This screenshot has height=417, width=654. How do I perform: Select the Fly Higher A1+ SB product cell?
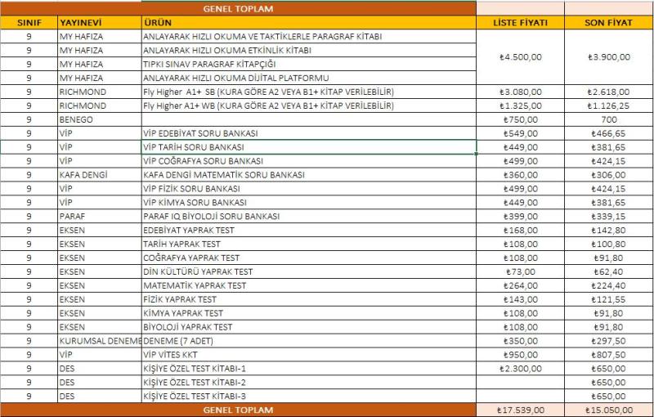(x=309, y=92)
